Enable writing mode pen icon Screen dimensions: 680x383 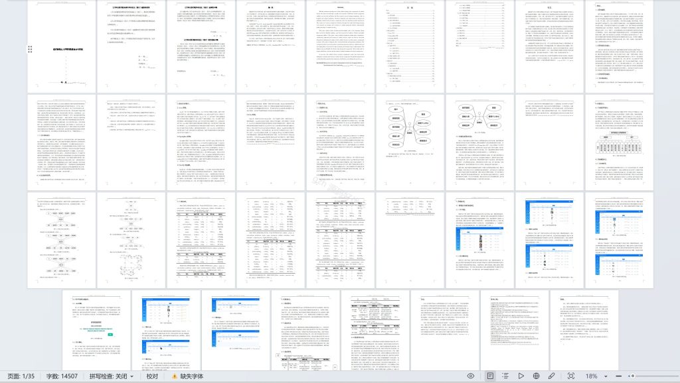click(x=552, y=376)
